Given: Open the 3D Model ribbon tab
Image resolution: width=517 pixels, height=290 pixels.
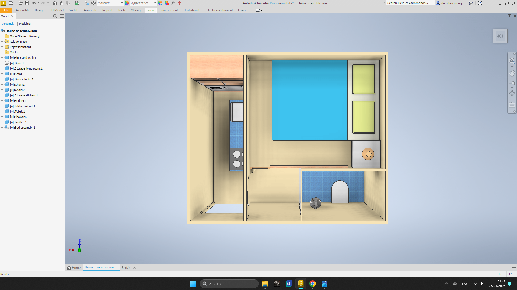Looking at the screenshot, I should [57, 10].
